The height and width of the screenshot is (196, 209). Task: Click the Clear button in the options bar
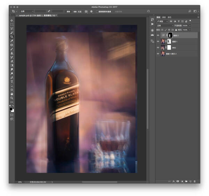tap(68, 12)
